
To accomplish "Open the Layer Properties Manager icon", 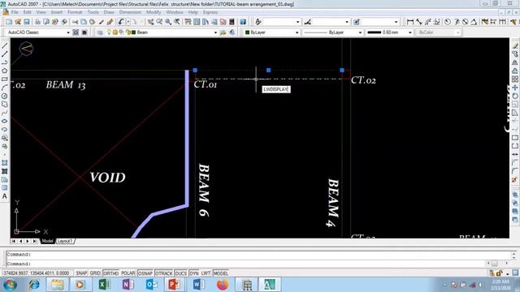I will [100, 32].
